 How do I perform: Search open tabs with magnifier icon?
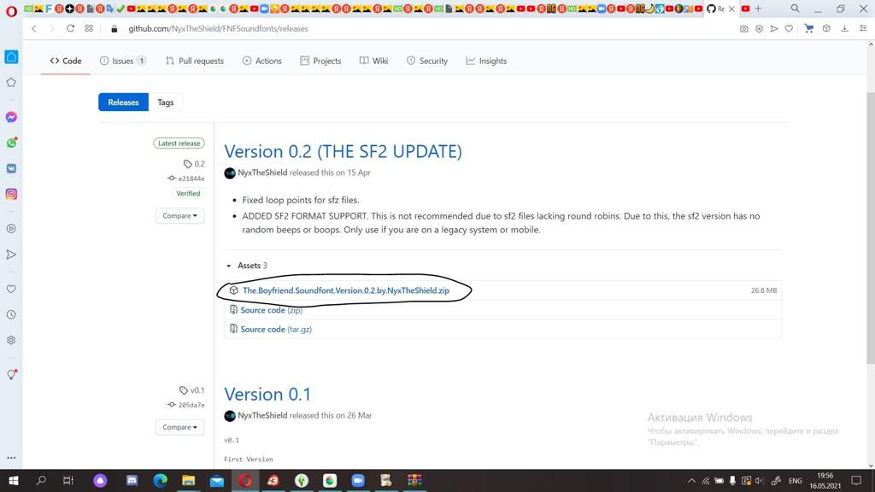point(796,9)
